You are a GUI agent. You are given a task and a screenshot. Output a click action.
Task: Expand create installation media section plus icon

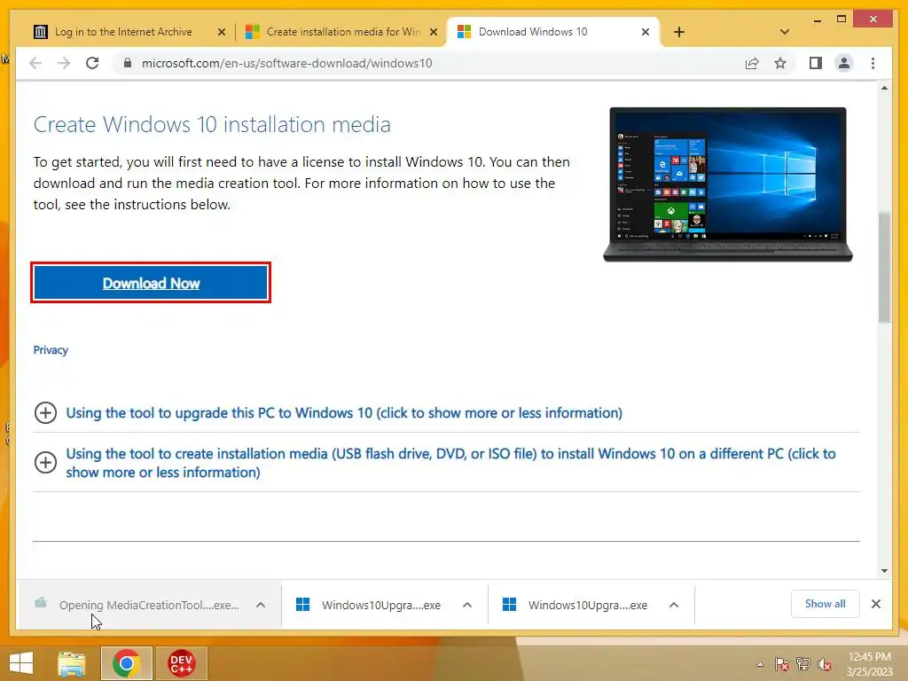coord(45,462)
